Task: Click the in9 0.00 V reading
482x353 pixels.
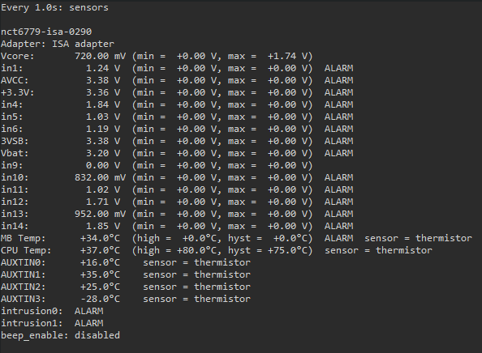Action: pyautogui.click(x=103, y=165)
